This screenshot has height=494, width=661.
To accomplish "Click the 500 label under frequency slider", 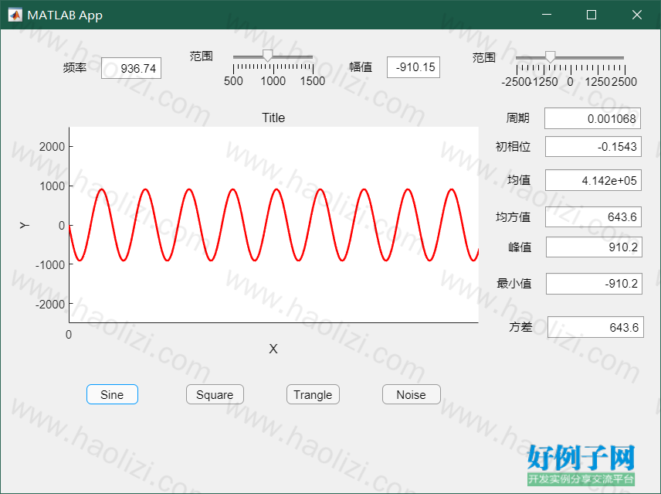I will point(233,81).
